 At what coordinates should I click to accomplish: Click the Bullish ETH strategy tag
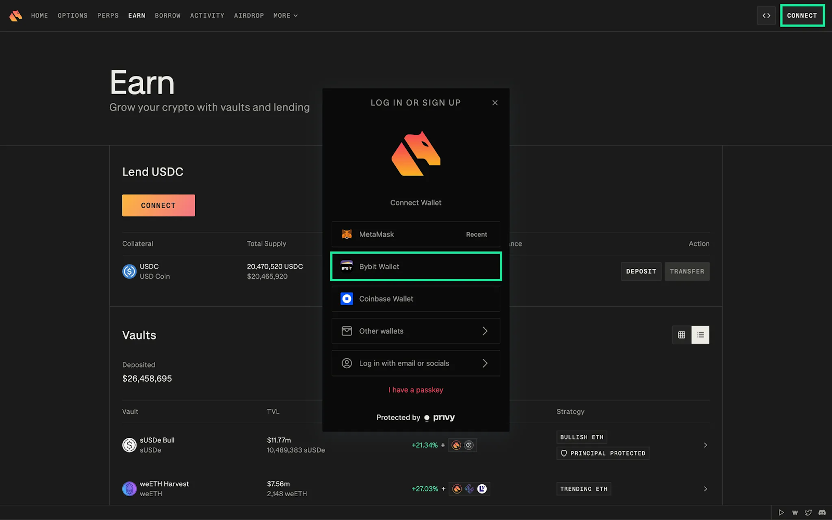(x=582, y=437)
